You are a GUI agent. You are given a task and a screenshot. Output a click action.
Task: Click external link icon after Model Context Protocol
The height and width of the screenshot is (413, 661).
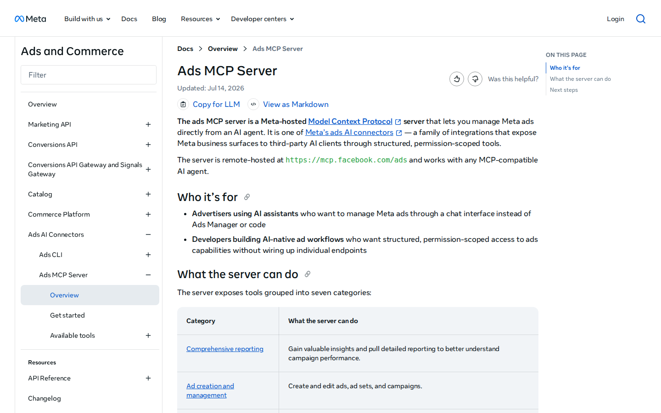[x=398, y=122]
